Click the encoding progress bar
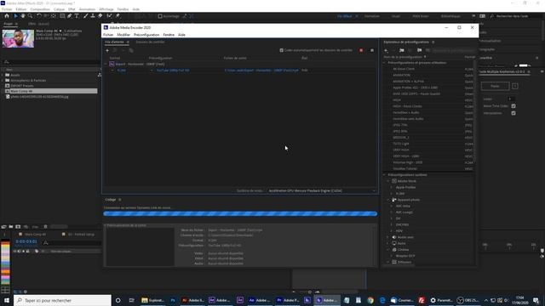The height and width of the screenshot is (306, 545). (x=240, y=213)
